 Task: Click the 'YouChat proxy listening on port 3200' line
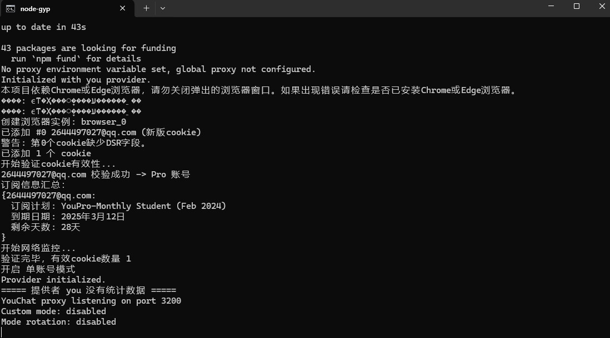pyautogui.click(x=91, y=301)
